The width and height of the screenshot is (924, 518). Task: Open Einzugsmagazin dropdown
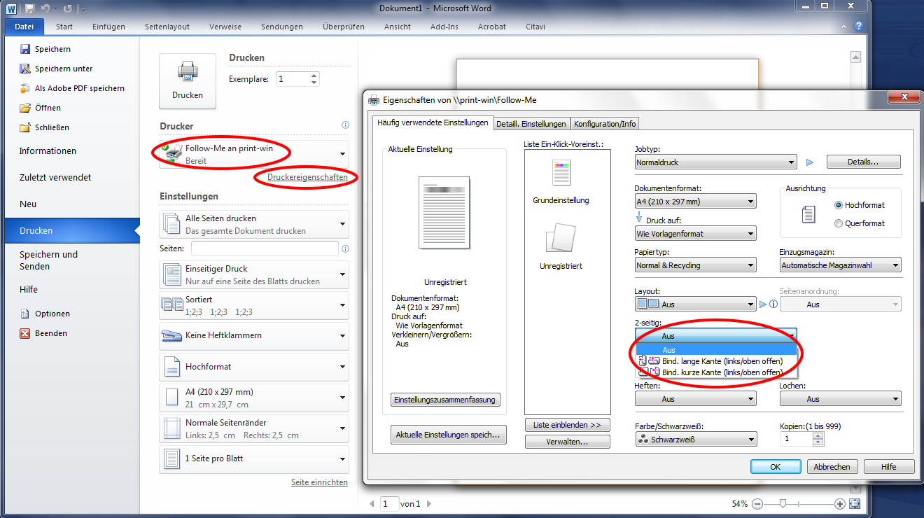(840, 265)
